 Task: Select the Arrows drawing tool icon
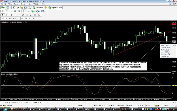click(39, 15)
